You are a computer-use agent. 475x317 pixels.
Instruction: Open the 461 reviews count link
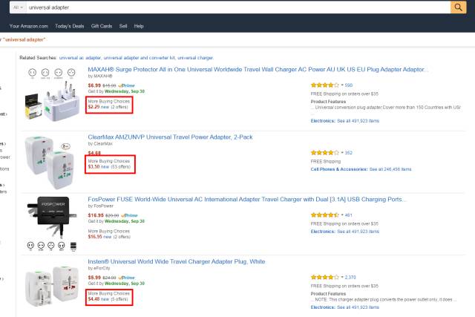coord(349,215)
